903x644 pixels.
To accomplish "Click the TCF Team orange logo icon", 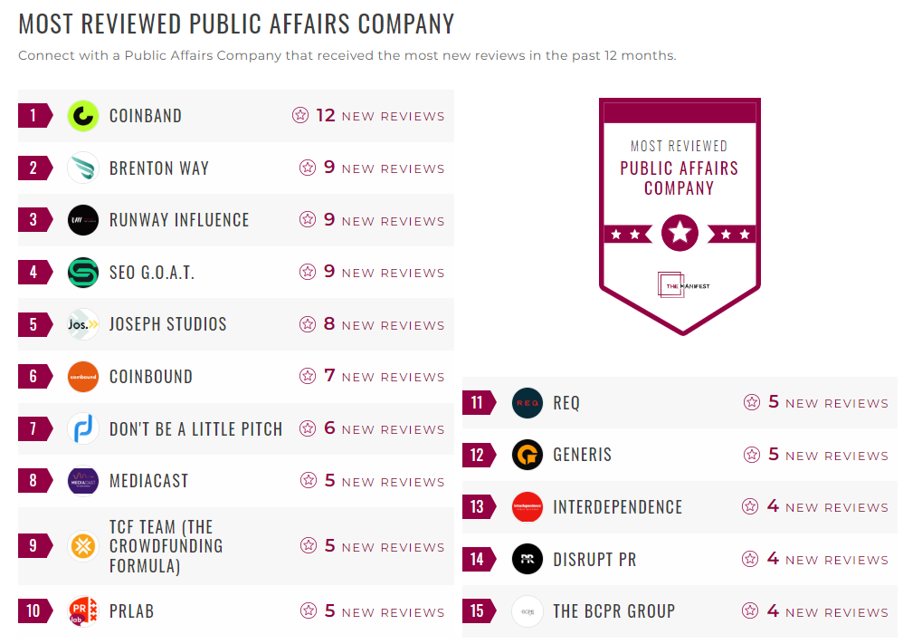I will point(82,546).
